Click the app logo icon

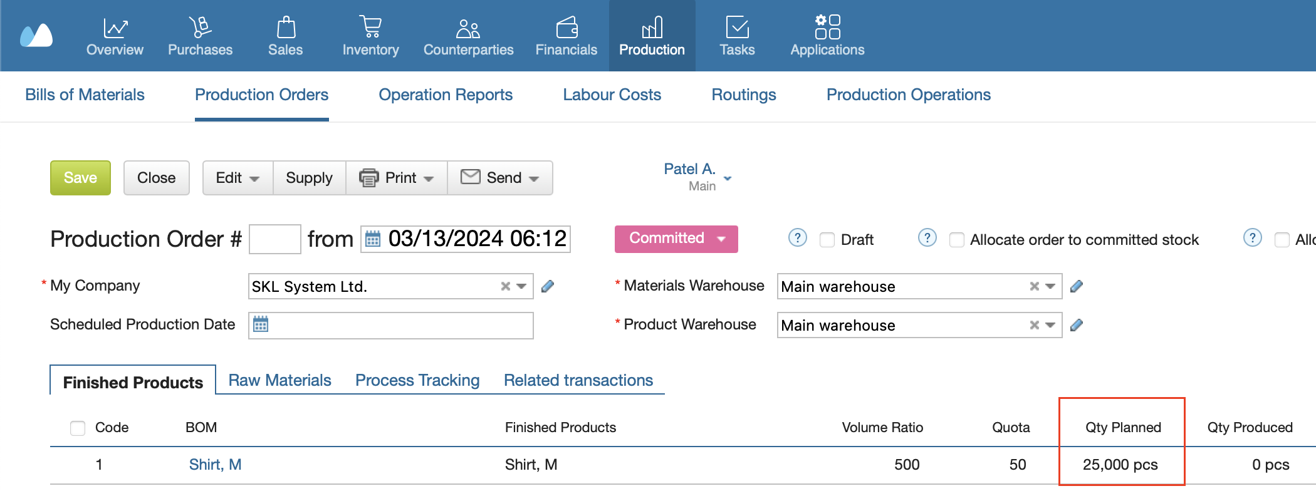tap(36, 36)
